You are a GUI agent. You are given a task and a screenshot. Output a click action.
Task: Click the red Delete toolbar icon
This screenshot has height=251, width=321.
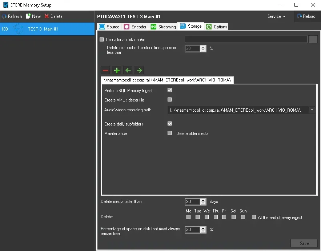point(47,16)
